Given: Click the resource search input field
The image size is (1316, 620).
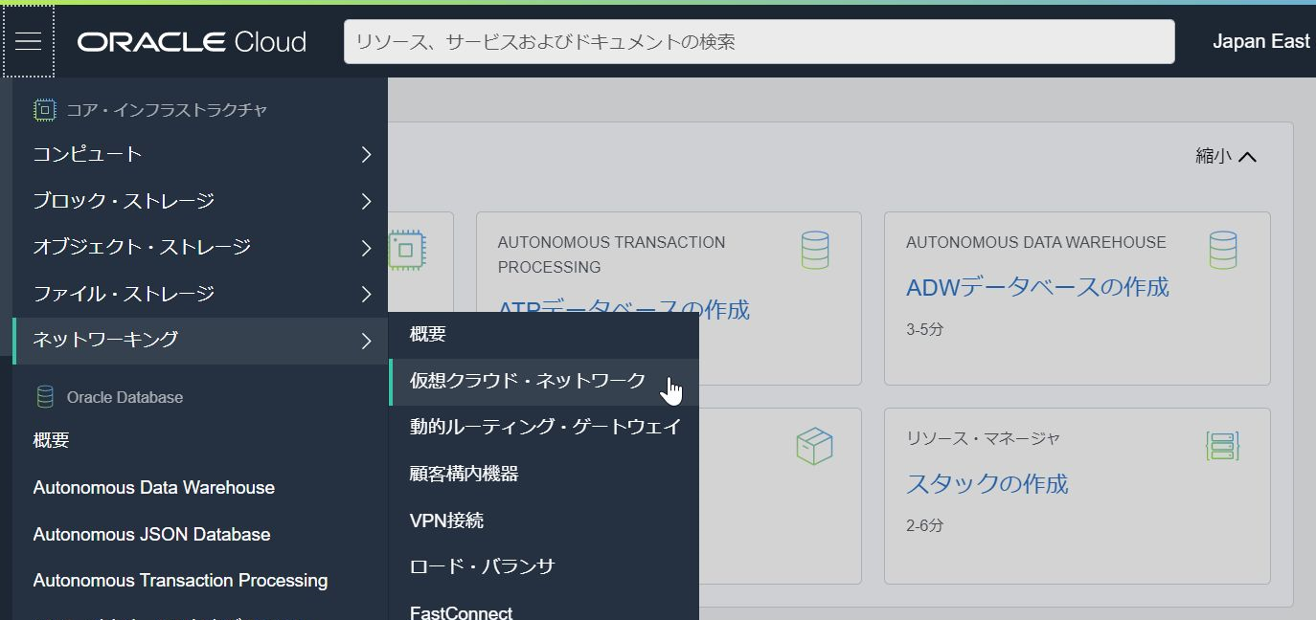Looking at the screenshot, I should (759, 42).
